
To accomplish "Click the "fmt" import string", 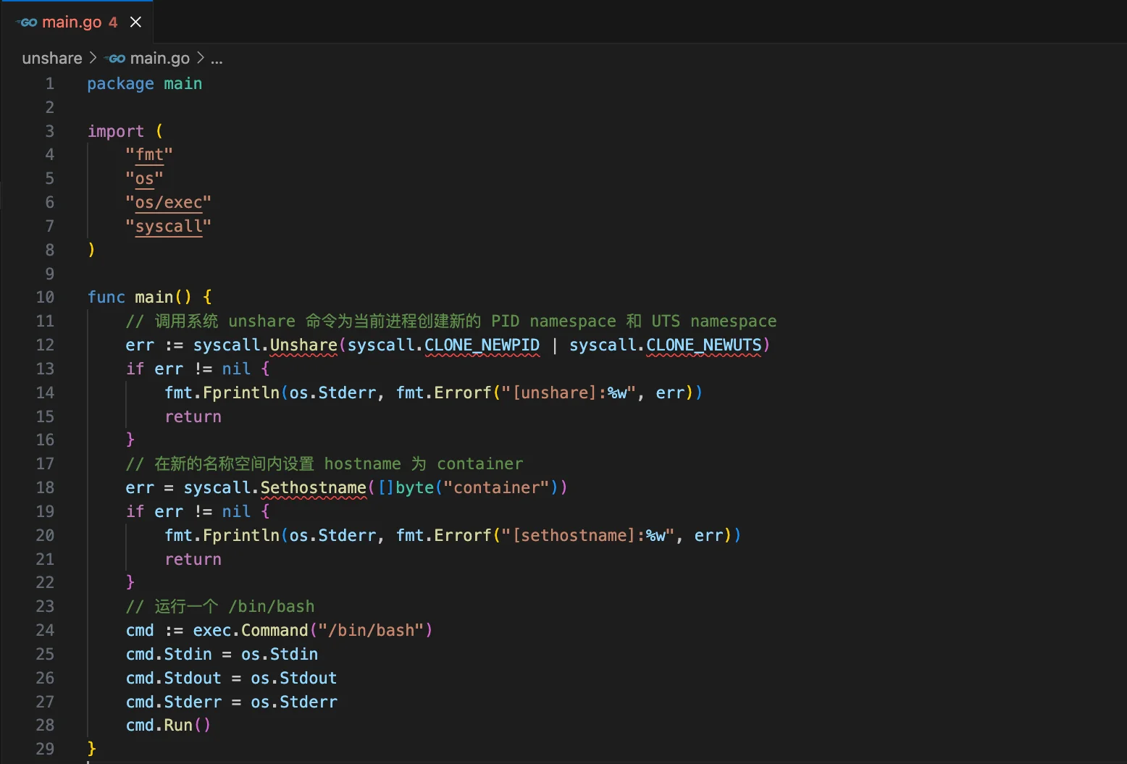I will pos(148,154).
